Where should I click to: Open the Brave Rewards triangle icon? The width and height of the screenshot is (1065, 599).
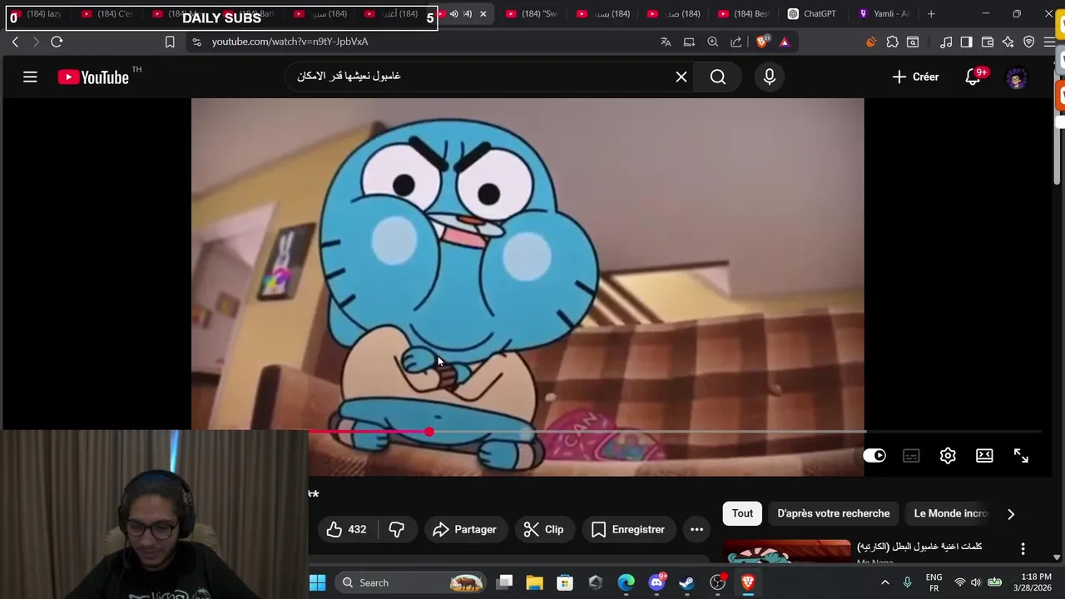coord(784,42)
